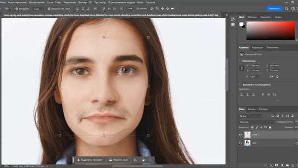The width and height of the screenshot is (298, 168).
Task: Click the Ш width input field
Action: click(x=255, y=65)
